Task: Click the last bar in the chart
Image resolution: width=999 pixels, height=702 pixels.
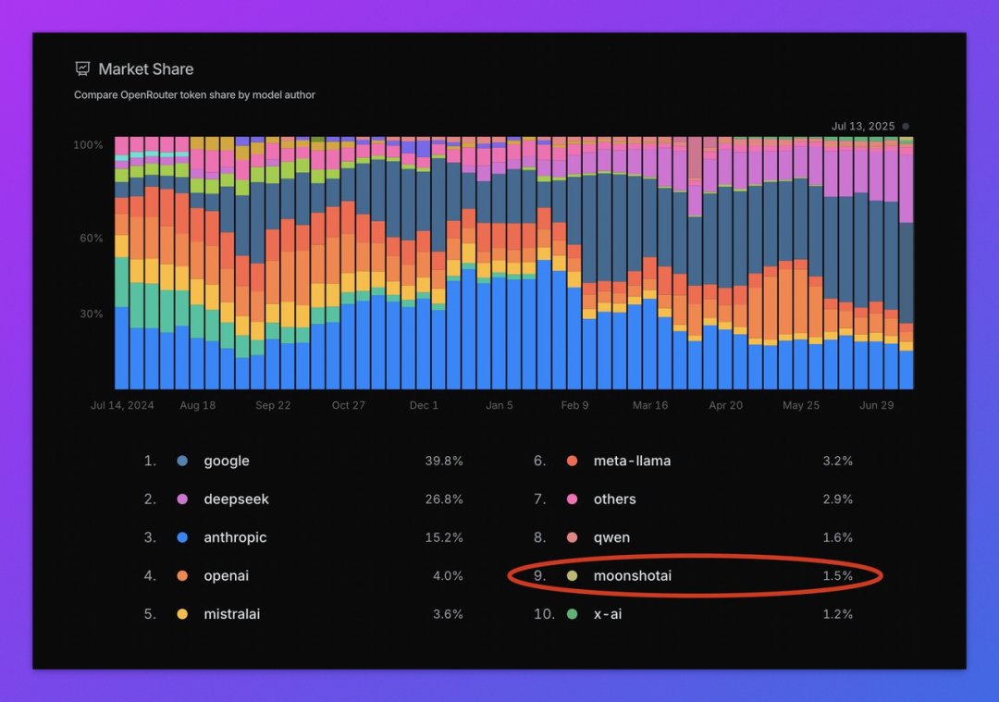Action: [906, 263]
